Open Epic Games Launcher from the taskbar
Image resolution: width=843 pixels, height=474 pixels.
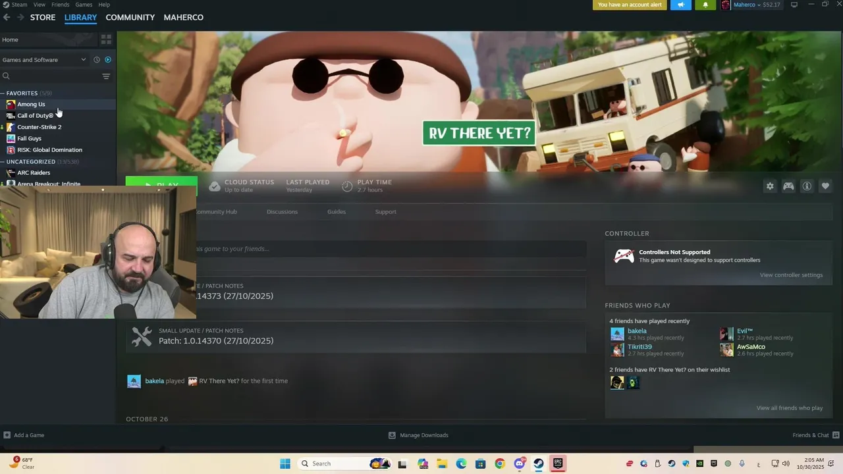pyautogui.click(x=558, y=463)
